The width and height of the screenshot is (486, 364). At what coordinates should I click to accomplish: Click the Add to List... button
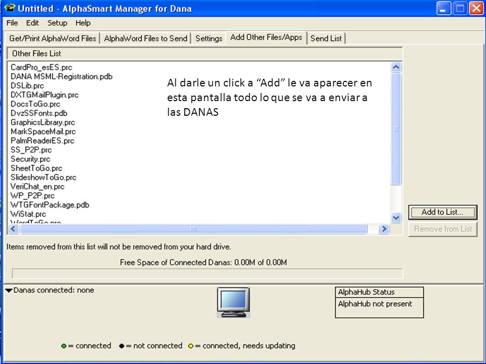442,212
